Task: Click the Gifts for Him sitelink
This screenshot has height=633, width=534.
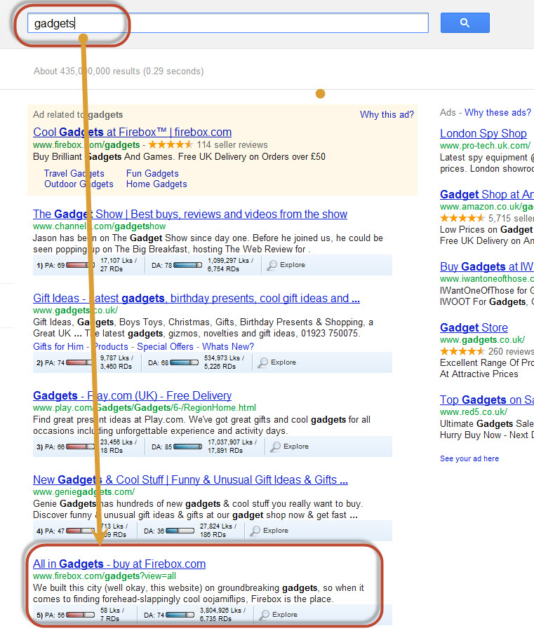Action: [x=58, y=347]
